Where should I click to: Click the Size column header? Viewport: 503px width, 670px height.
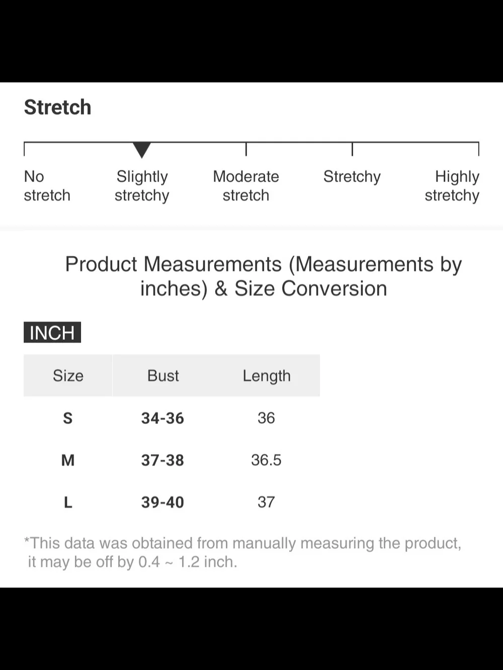coord(68,375)
